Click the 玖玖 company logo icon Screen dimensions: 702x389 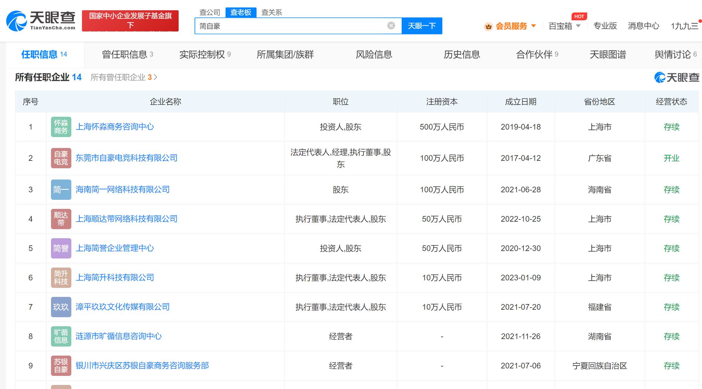61,307
